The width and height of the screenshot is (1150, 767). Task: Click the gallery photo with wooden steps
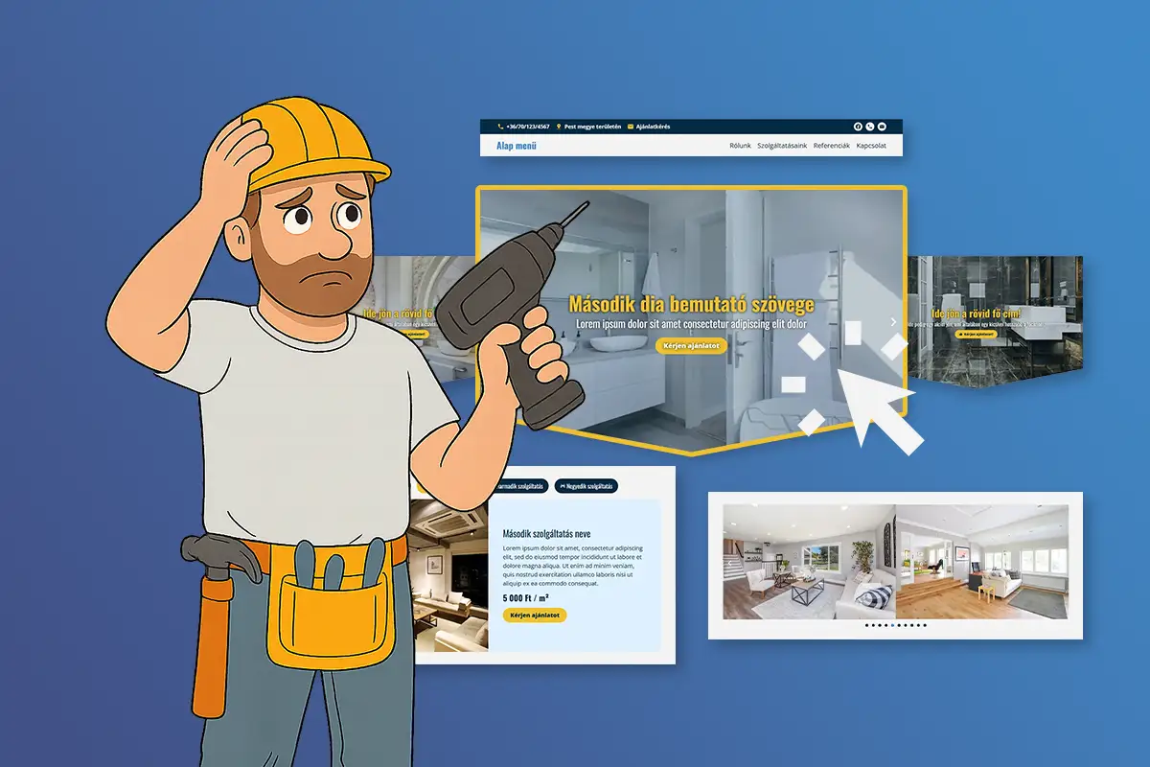(982, 562)
